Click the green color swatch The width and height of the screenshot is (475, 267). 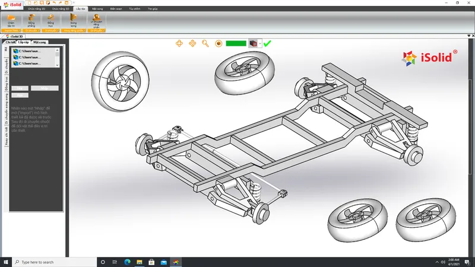236,43
